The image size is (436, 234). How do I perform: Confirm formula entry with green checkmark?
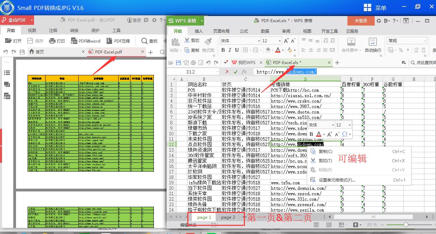(x=236, y=72)
